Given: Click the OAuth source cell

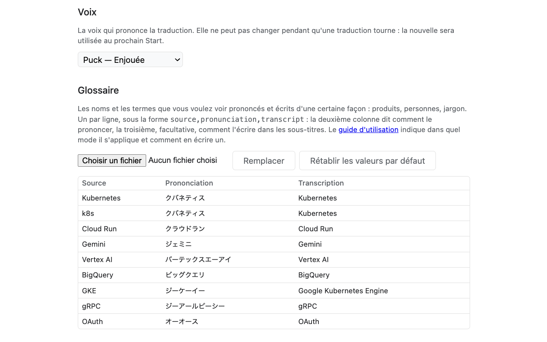Looking at the screenshot, I should tap(92, 321).
